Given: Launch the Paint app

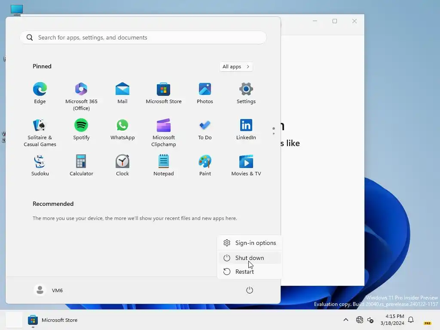Looking at the screenshot, I should [205, 165].
